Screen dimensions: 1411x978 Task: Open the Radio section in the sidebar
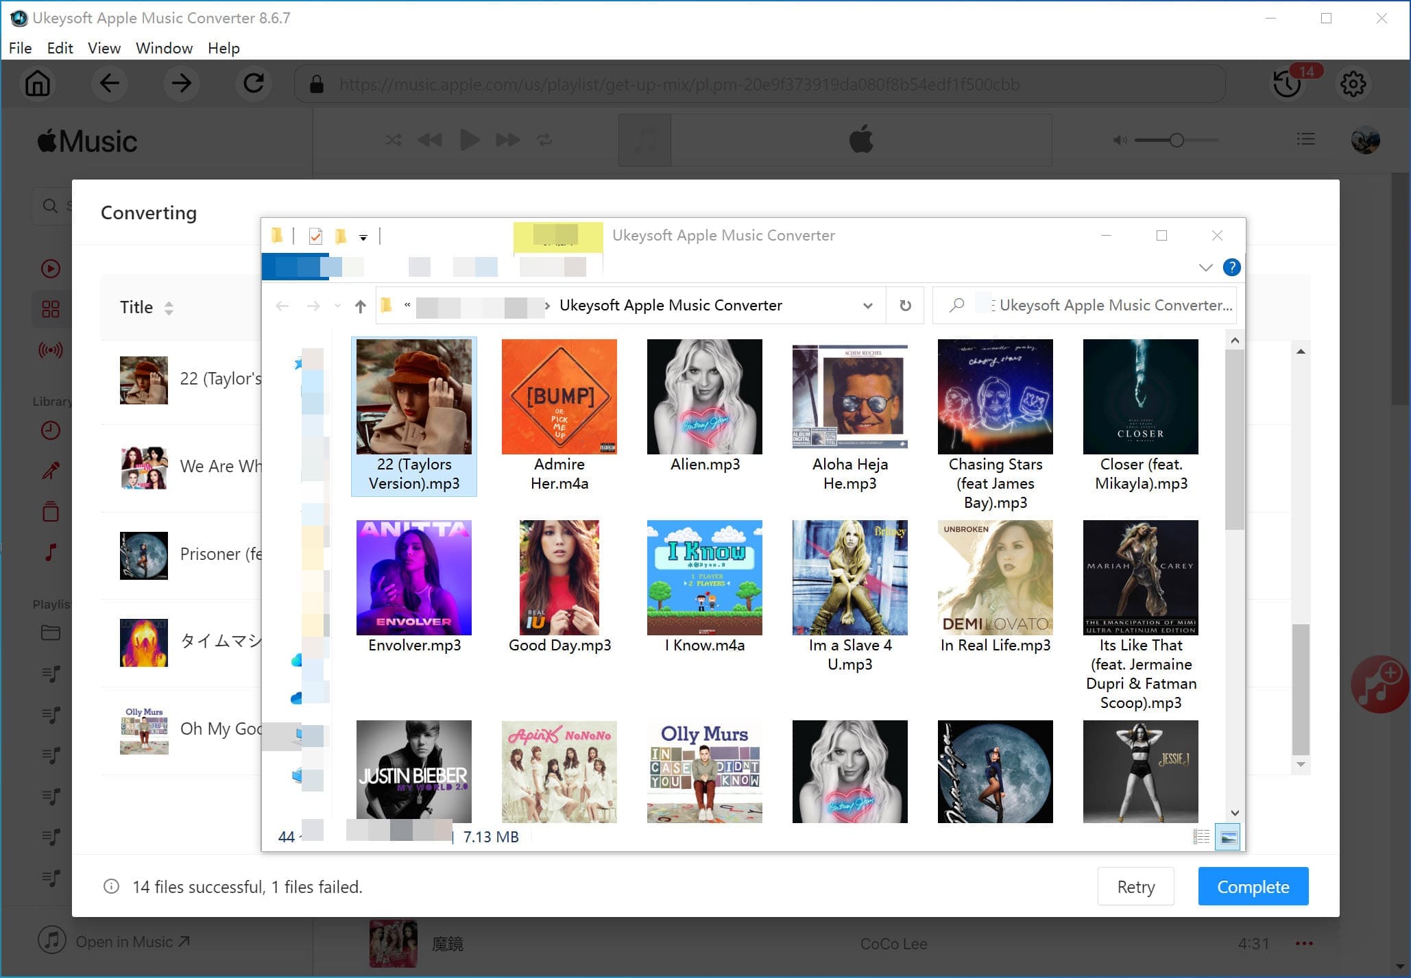(x=50, y=350)
